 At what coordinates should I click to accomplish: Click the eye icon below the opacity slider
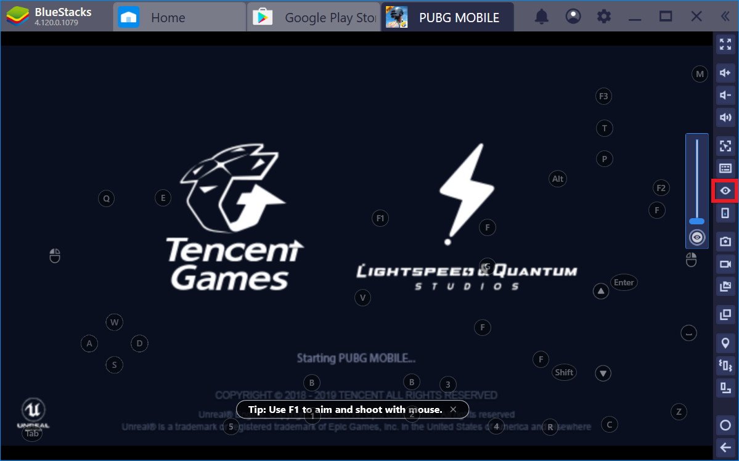click(x=696, y=237)
